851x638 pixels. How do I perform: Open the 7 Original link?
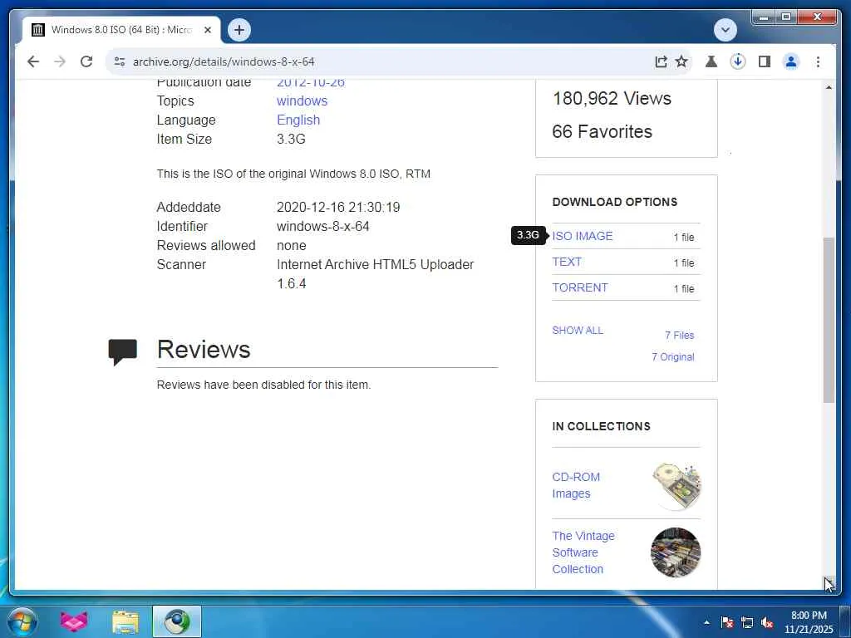click(x=673, y=357)
